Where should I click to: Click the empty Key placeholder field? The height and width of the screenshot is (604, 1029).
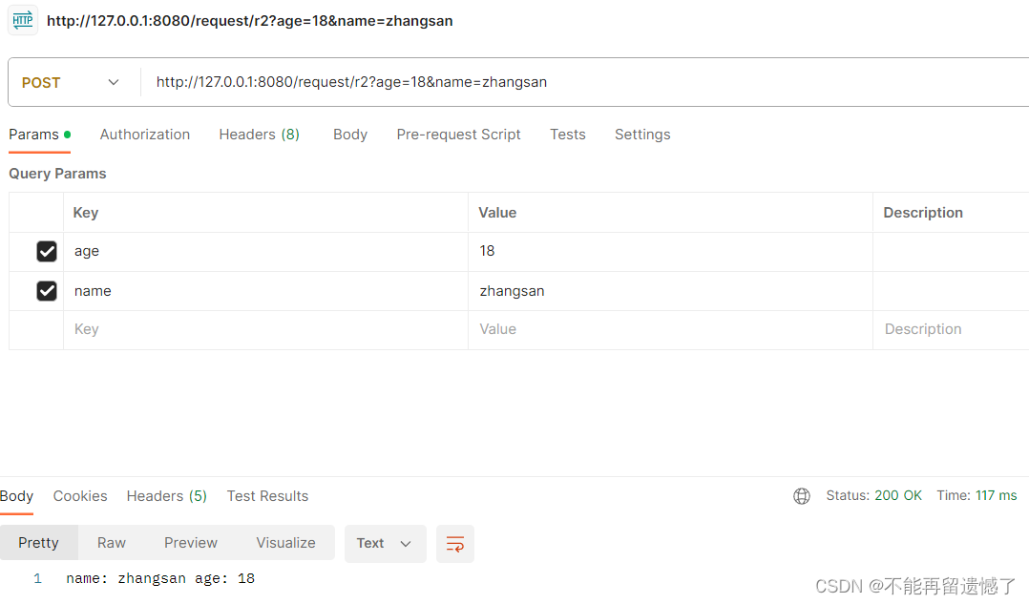click(x=265, y=329)
